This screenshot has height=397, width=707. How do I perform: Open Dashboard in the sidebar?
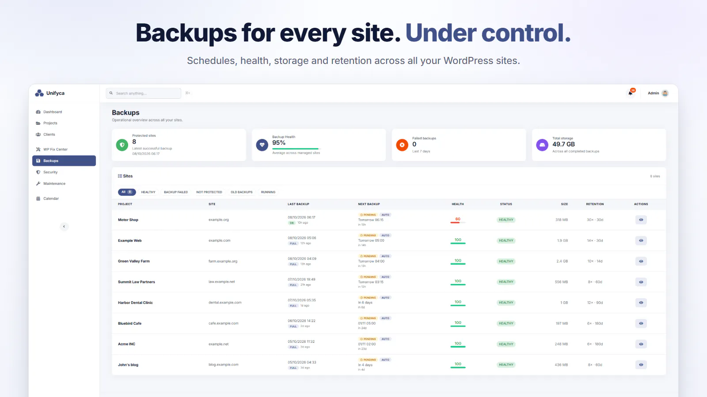click(64, 112)
